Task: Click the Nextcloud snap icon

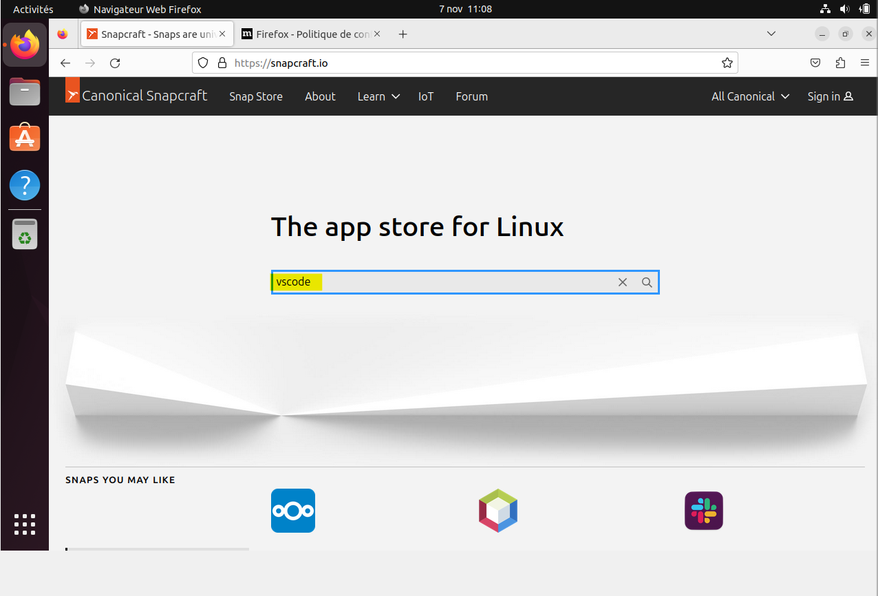Action: tap(293, 511)
